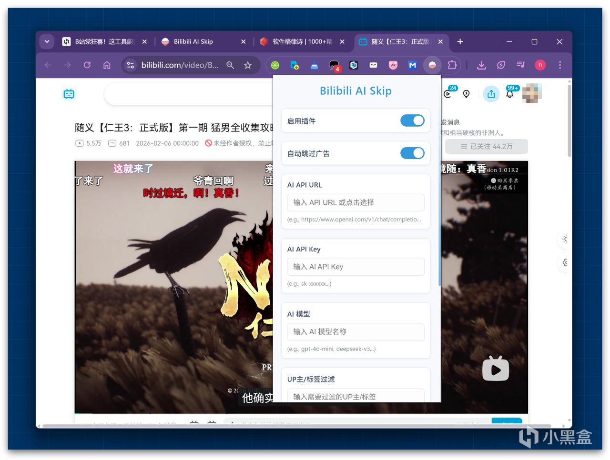610x460 pixels.
Task: Click the sun icon side button
Action: click(565, 239)
